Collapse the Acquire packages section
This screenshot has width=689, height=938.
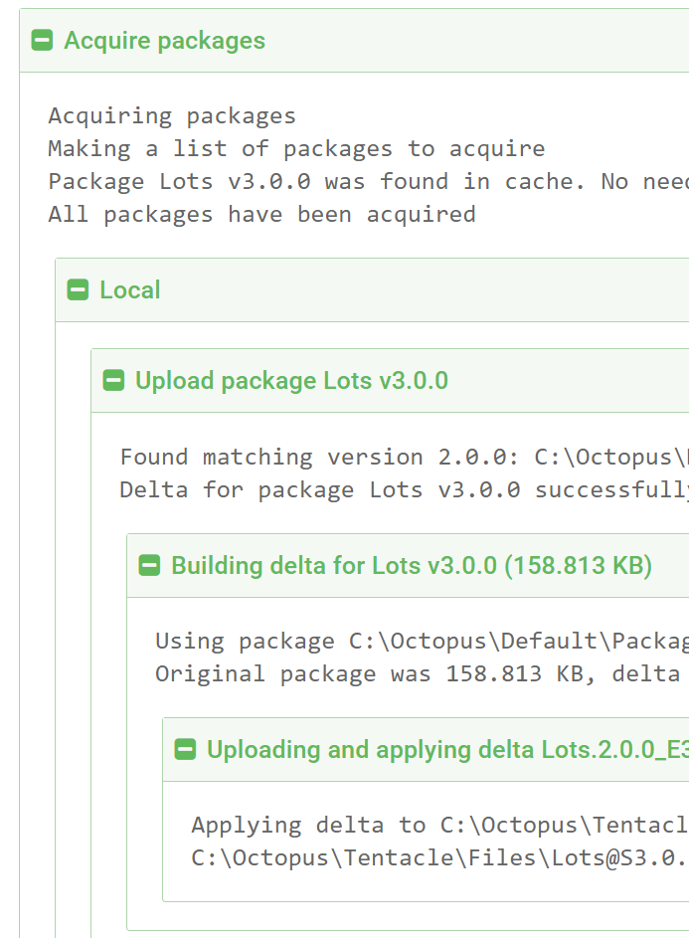pos(42,41)
